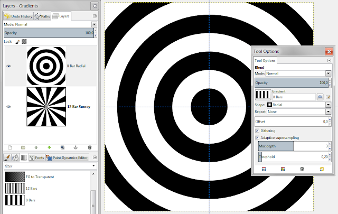Uncheck the Dithering checkbox
The width and height of the screenshot is (338, 214).
[257, 131]
